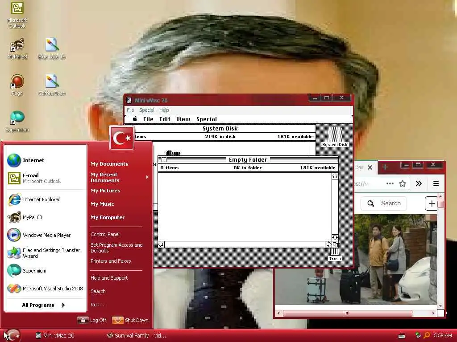This screenshot has height=342, width=457.
Task: Click the browser Search field
Action: click(384, 203)
